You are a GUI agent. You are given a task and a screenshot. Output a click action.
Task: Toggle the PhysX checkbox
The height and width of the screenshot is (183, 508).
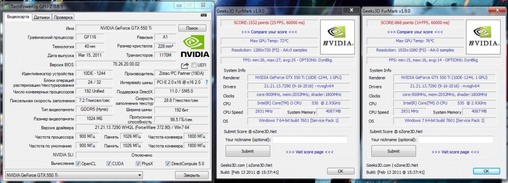[x=138, y=164]
